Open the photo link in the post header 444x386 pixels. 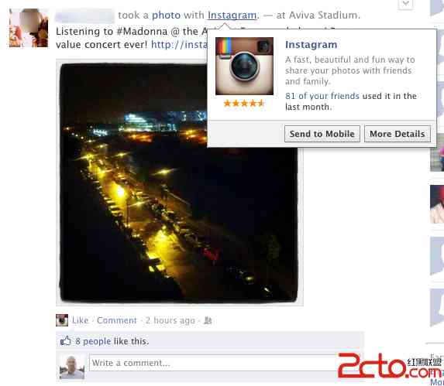click(167, 15)
